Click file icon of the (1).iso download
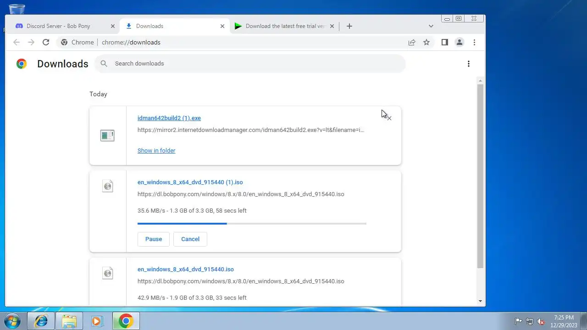This screenshot has width=587, height=330. (107, 186)
